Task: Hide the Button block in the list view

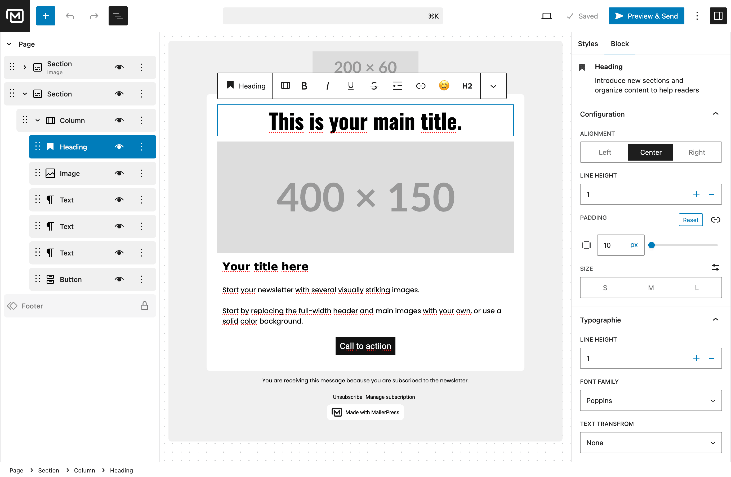Action: pyautogui.click(x=119, y=279)
